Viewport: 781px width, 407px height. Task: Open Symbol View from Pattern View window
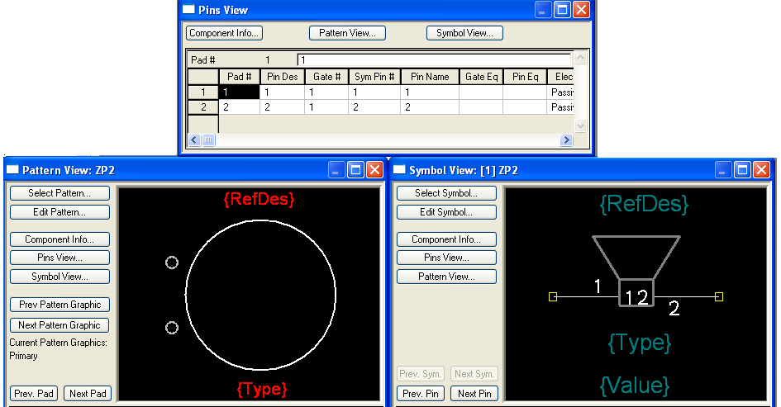tap(60, 276)
